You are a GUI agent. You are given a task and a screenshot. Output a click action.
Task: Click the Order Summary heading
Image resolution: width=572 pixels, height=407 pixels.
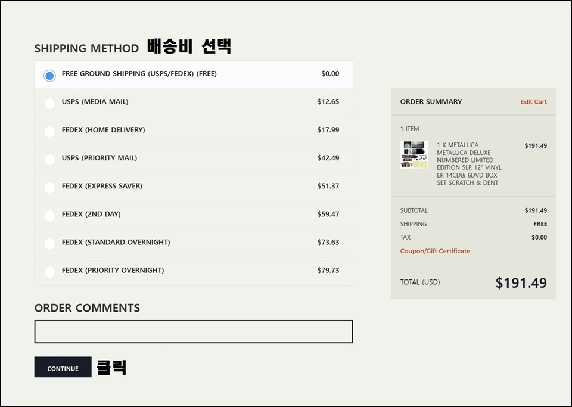point(431,102)
